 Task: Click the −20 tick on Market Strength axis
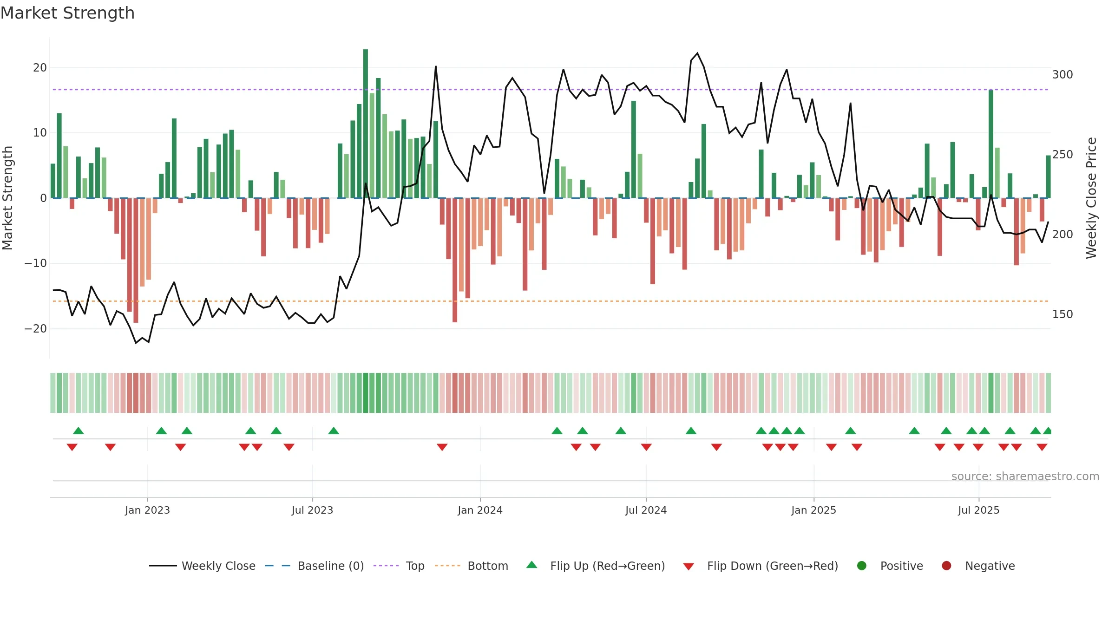click(36, 329)
